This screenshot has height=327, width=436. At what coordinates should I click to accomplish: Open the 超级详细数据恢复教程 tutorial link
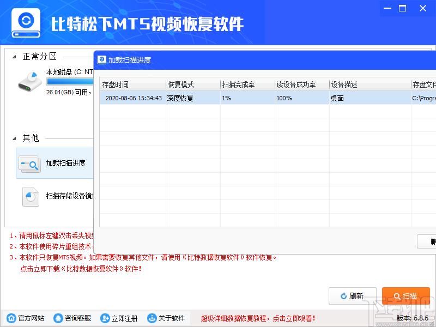[x=258, y=318]
